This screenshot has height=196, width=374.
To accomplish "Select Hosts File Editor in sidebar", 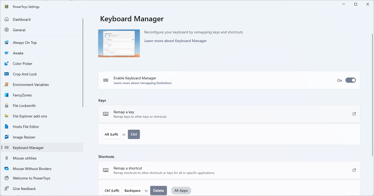I will (42, 127).
